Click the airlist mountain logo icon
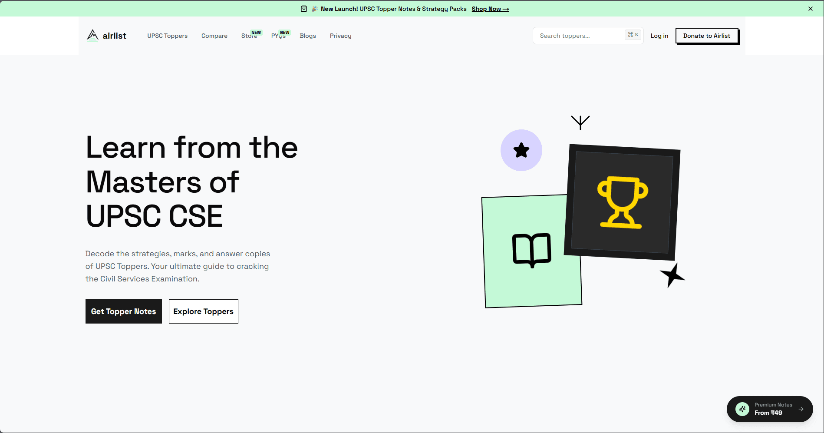The width and height of the screenshot is (824, 433). click(92, 36)
